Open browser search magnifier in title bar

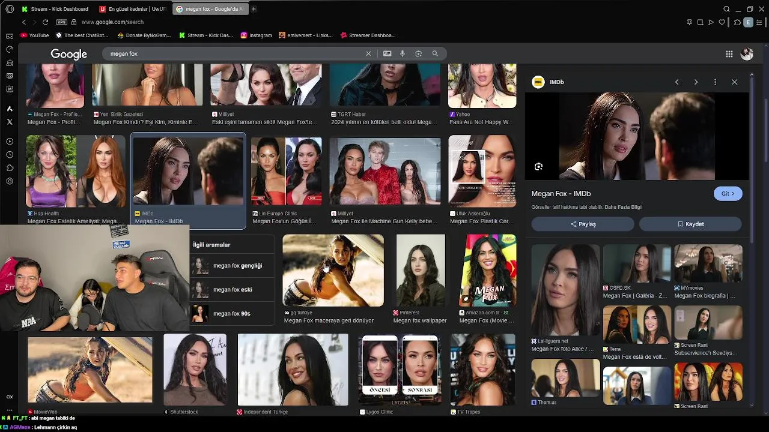coord(726,9)
